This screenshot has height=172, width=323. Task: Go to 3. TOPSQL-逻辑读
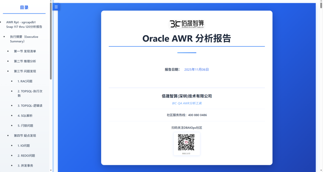click(30, 106)
